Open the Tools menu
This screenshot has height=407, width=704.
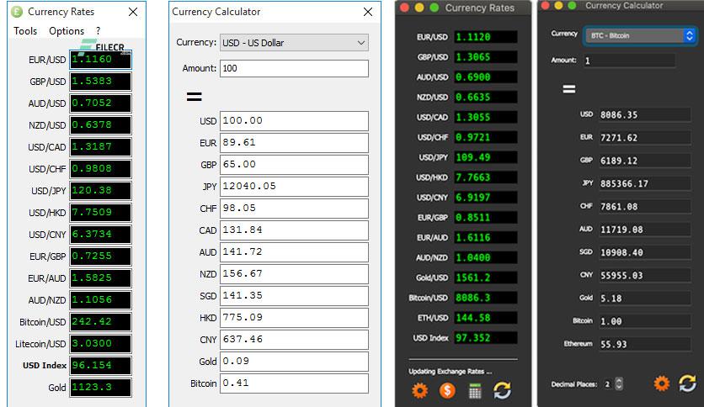(25, 31)
